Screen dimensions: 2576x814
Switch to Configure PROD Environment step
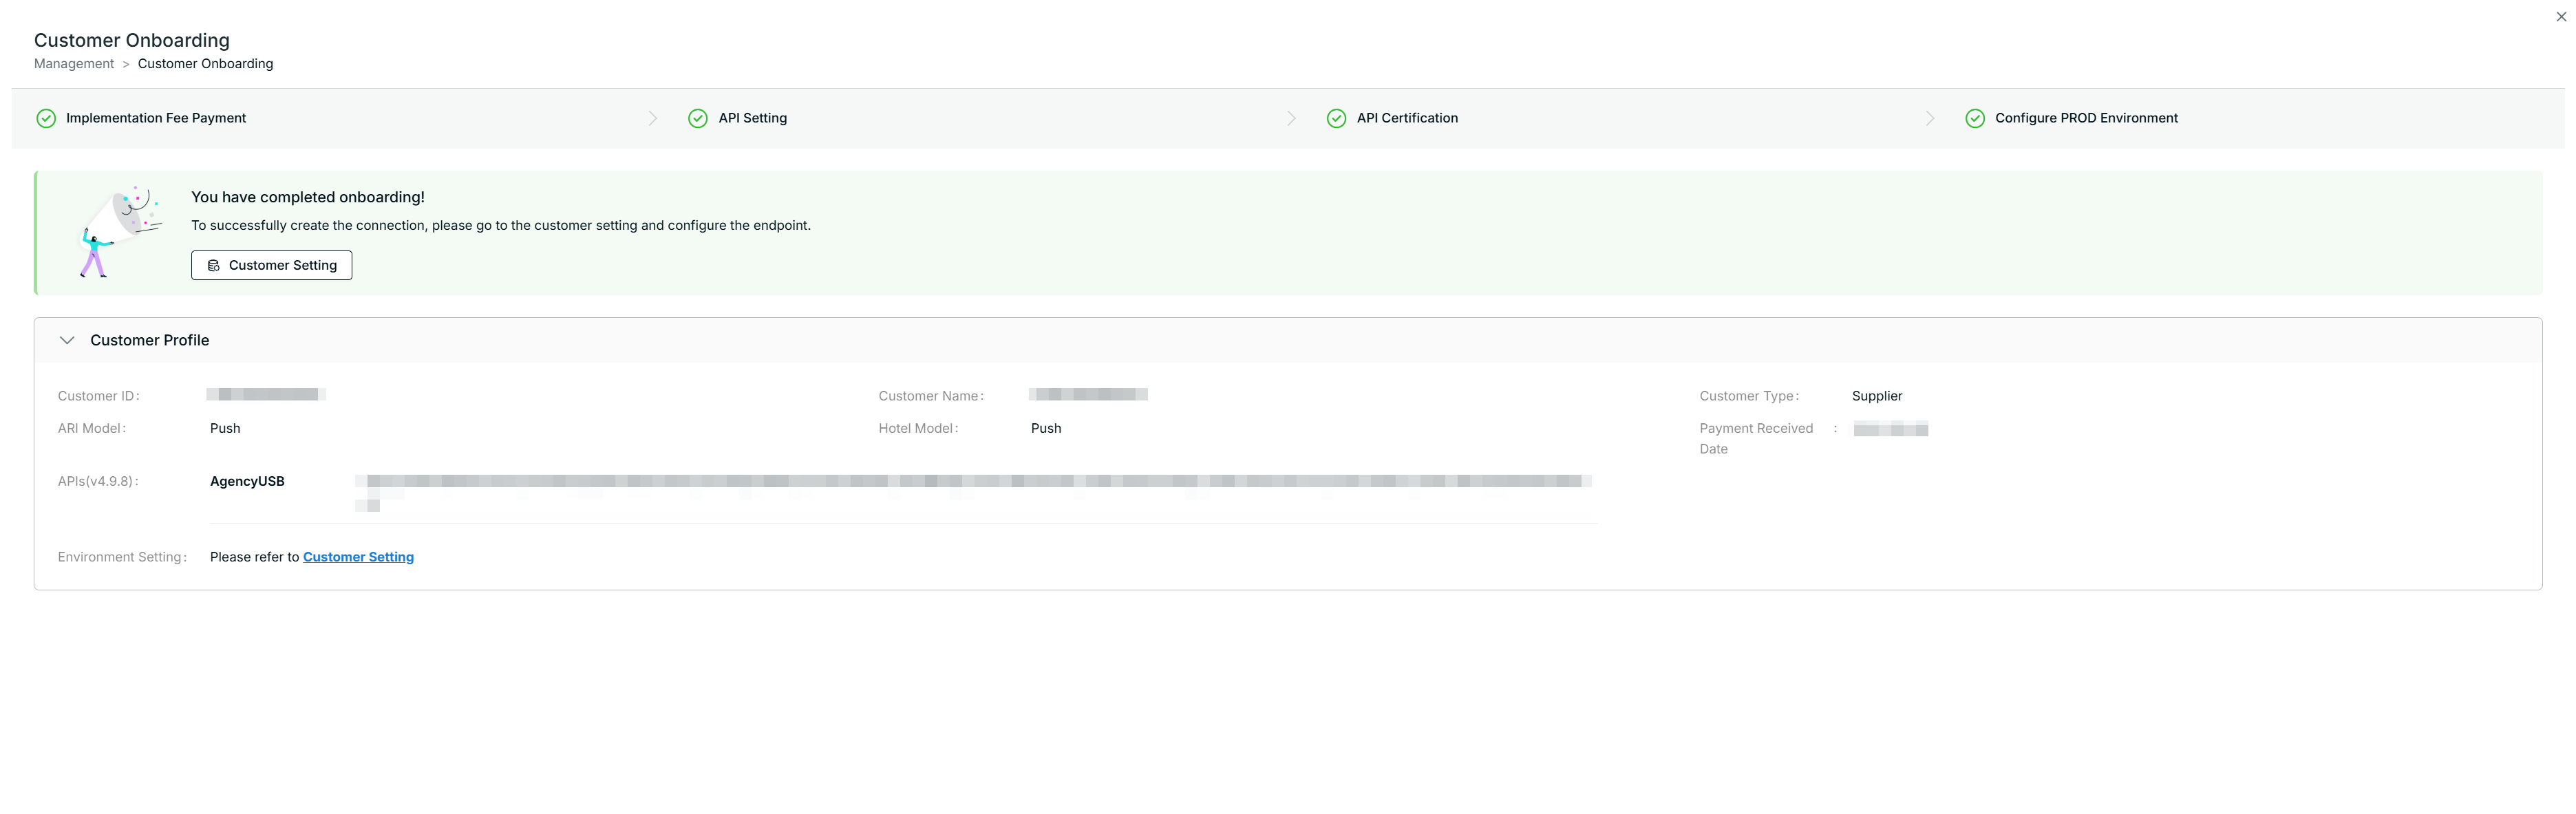(2086, 118)
